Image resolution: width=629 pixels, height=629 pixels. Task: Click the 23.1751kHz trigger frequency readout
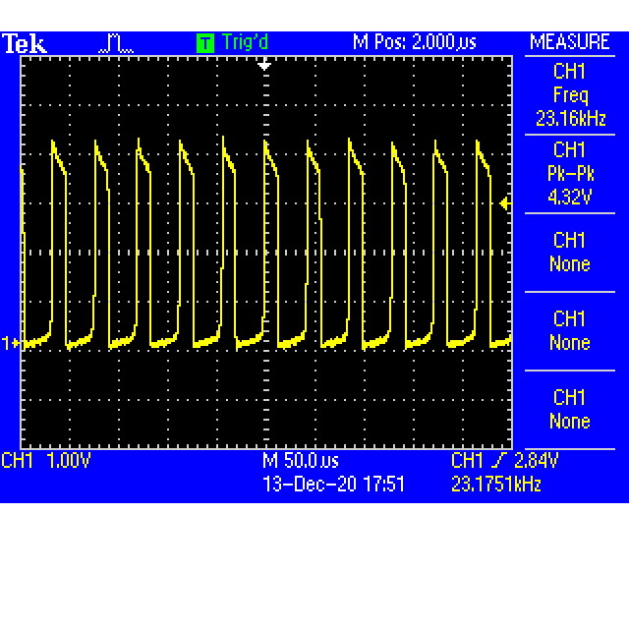[496, 484]
